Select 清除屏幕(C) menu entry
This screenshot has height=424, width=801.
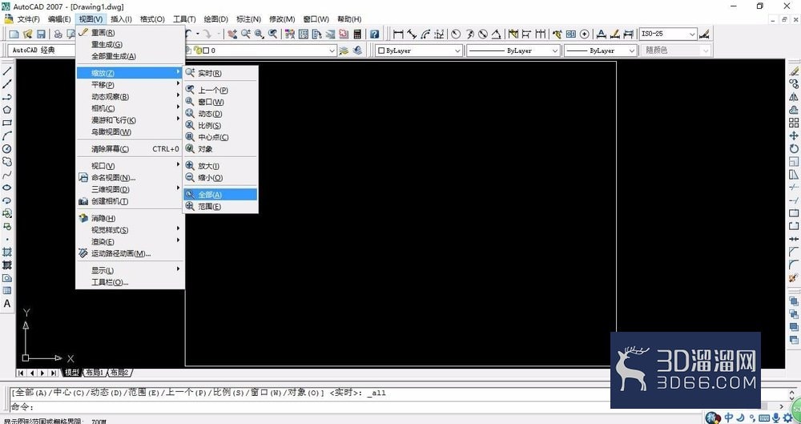(130, 149)
